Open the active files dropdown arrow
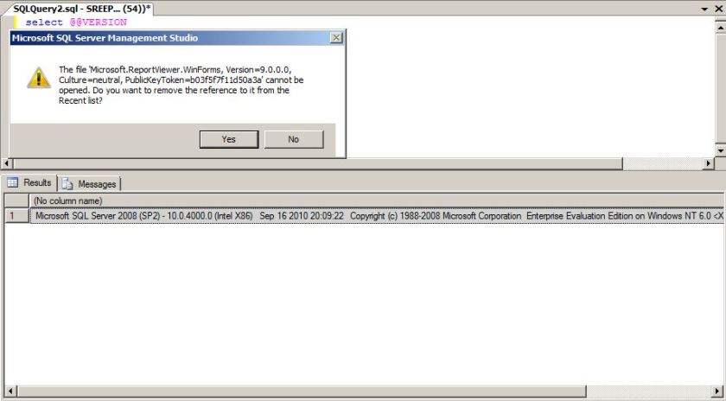This screenshot has width=726, height=401. click(705, 8)
